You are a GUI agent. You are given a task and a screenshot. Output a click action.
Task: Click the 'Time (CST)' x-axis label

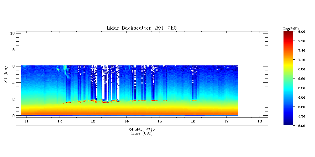[141, 133]
